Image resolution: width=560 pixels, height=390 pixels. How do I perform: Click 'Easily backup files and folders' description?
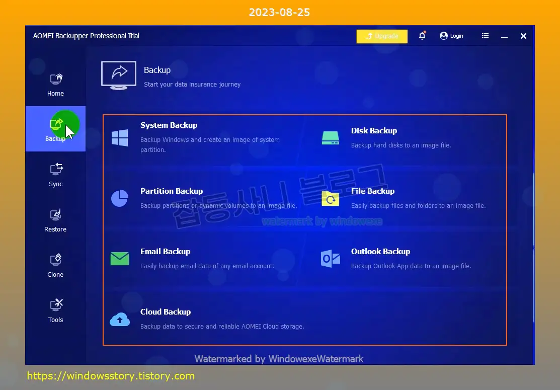tap(418, 206)
